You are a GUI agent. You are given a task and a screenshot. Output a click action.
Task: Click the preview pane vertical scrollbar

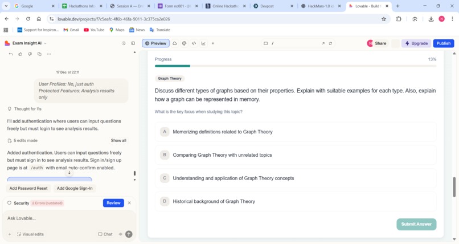454,187
